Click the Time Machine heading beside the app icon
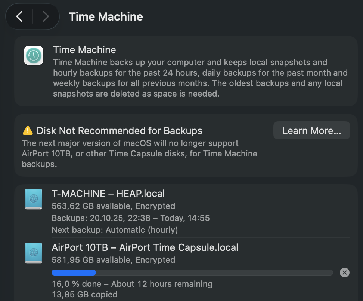The height and width of the screenshot is (301, 363). coord(84,50)
